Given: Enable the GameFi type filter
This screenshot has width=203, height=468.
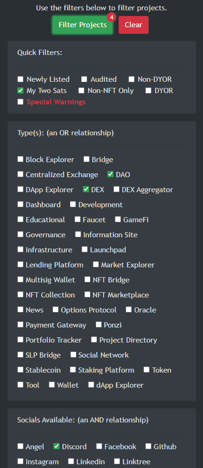Looking at the screenshot, I should (118, 219).
